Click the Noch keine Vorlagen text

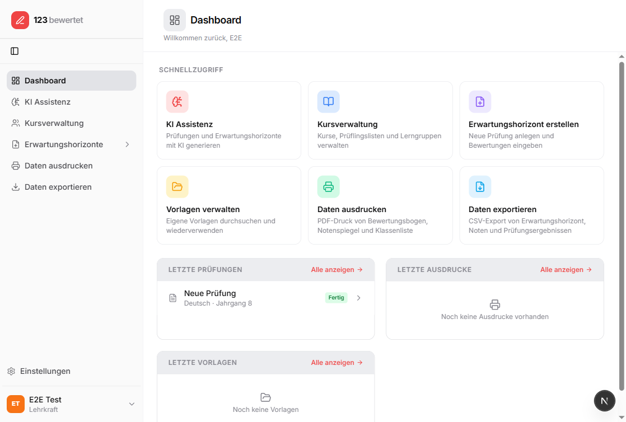tap(265, 410)
